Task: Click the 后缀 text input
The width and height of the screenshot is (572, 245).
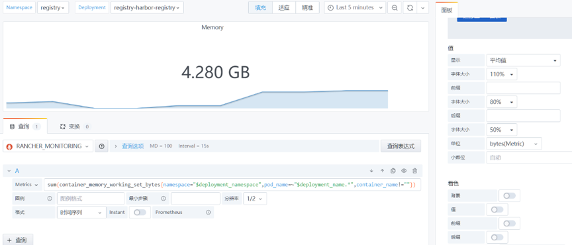Action: pyautogui.click(x=523, y=116)
